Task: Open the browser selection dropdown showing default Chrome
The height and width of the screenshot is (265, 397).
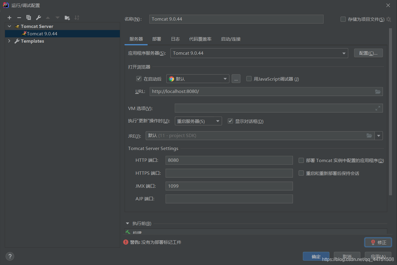Action: 198,79
